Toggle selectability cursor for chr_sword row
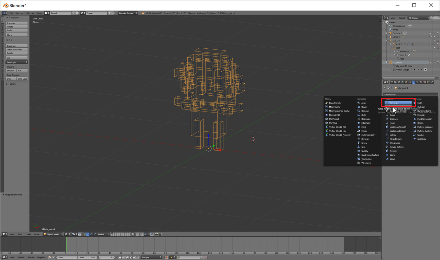Image resolution: width=440 pixels, height=260 pixels. coord(434,62)
